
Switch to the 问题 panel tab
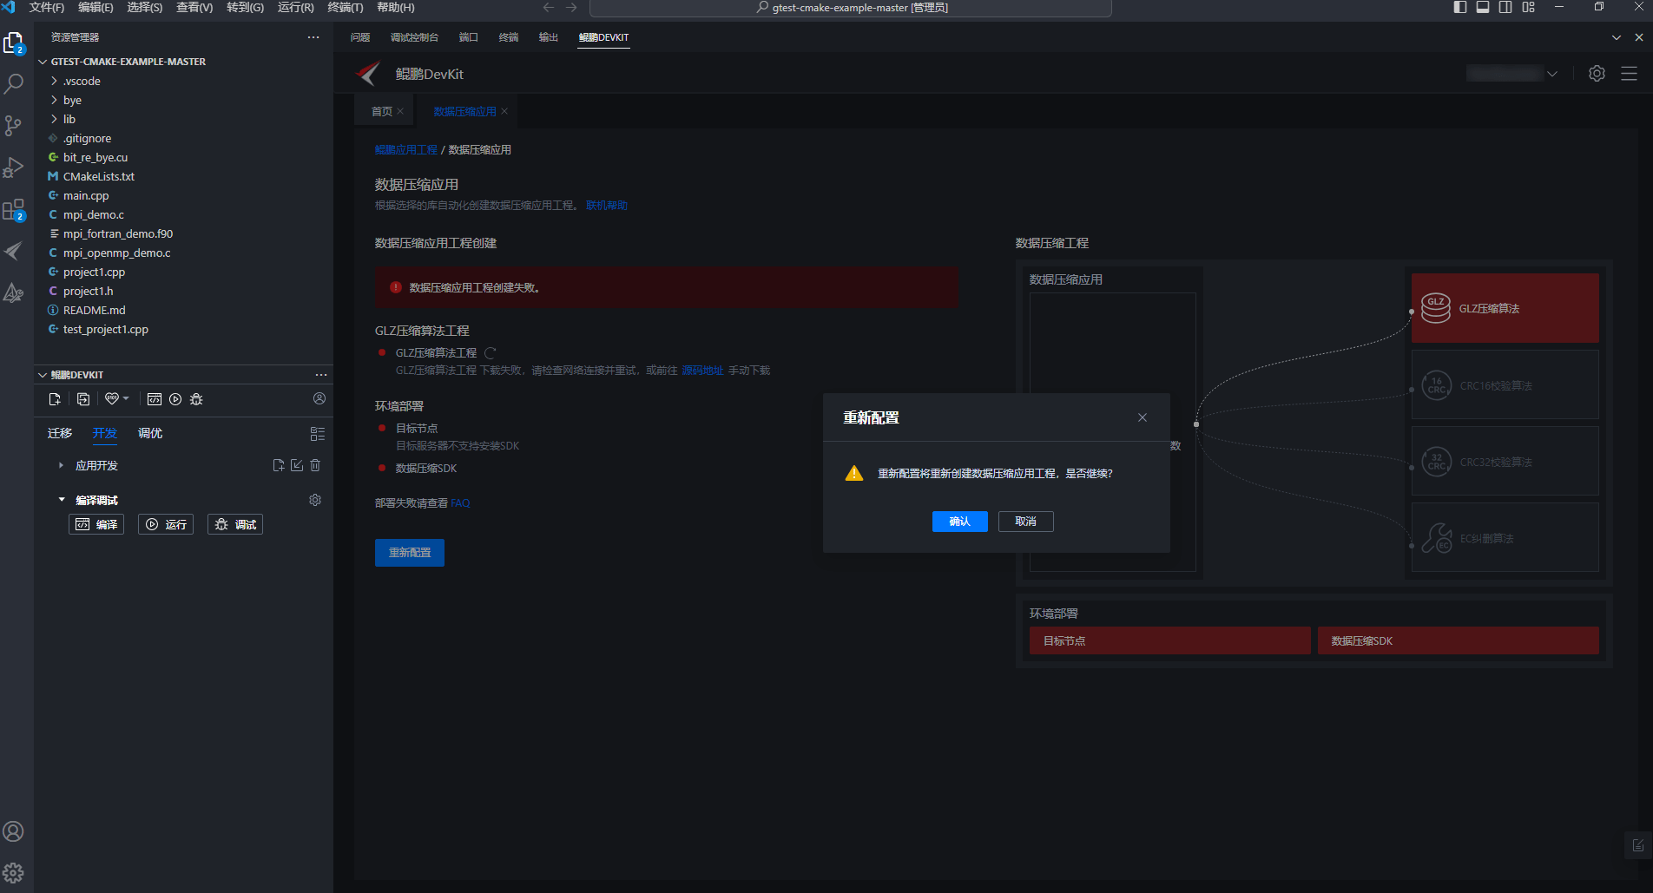pyautogui.click(x=360, y=37)
